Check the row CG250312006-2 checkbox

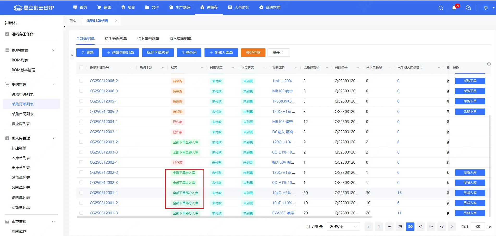tap(81, 81)
